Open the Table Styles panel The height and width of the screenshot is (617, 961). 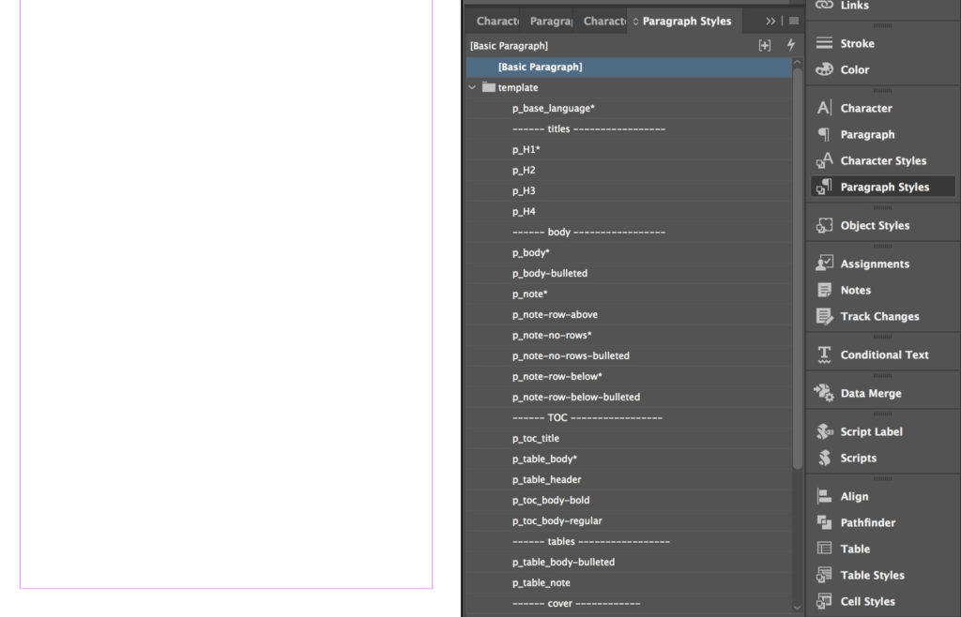click(x=863, y=575)
